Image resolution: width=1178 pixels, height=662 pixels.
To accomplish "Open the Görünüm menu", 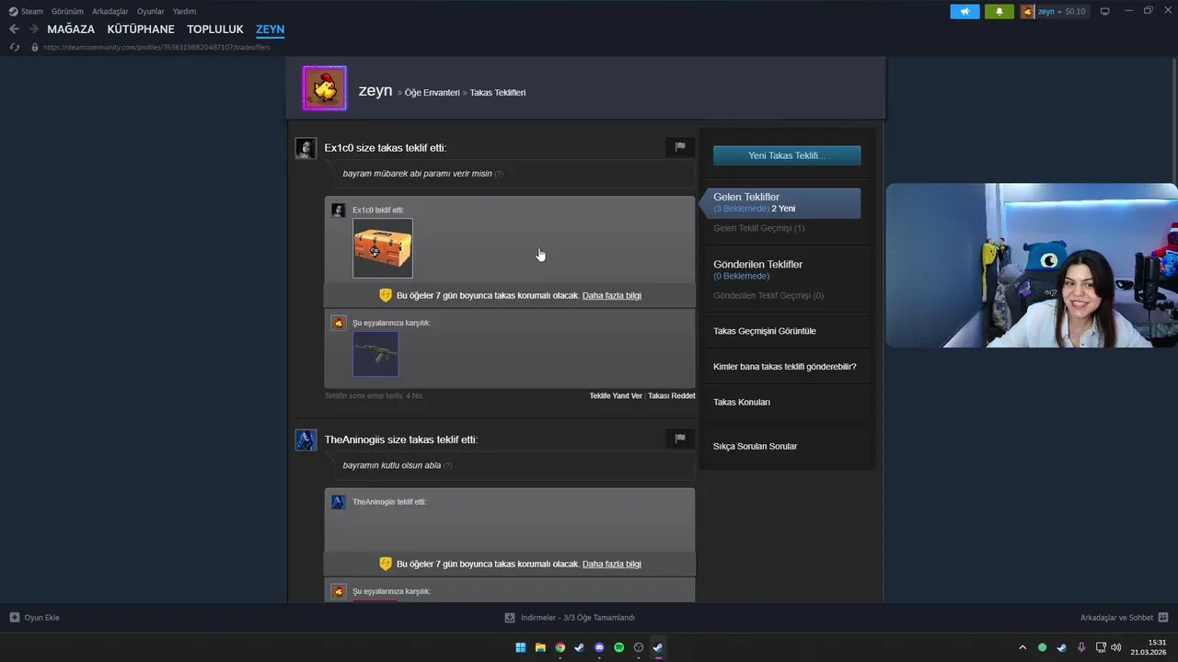I will point(67,11).
